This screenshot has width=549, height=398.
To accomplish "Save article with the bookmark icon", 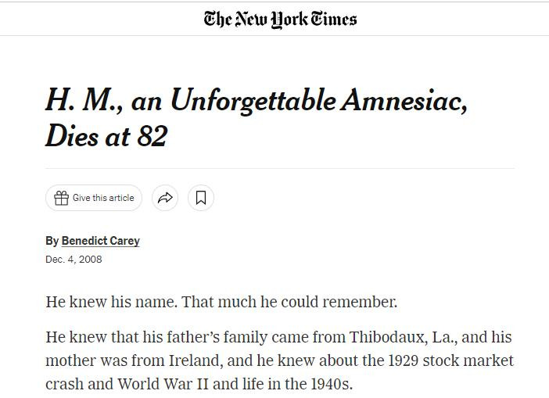I will point(201,198).
